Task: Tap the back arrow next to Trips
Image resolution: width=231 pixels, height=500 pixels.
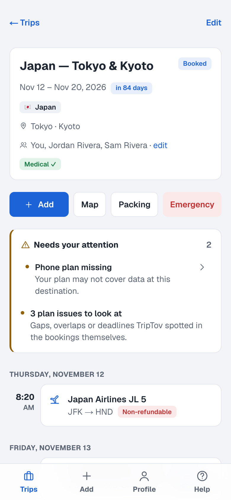Action: tap(14, 23)
